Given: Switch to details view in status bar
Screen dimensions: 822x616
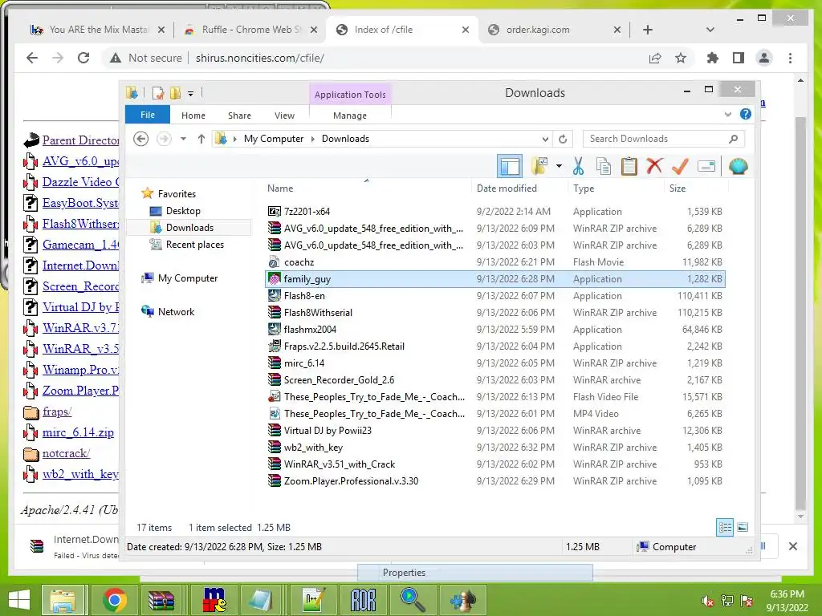Looking at the screenshot, I should [x=725, y=528].
